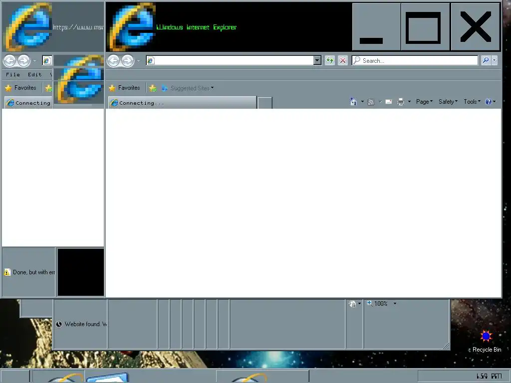Run search with the magnifier button

pyautogui.click(x=486, y=60)
